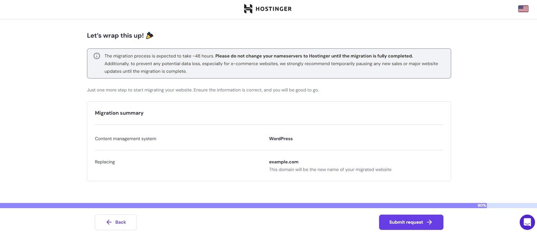
Task: Click the Content management system row
Action: [x=125, y=138]
